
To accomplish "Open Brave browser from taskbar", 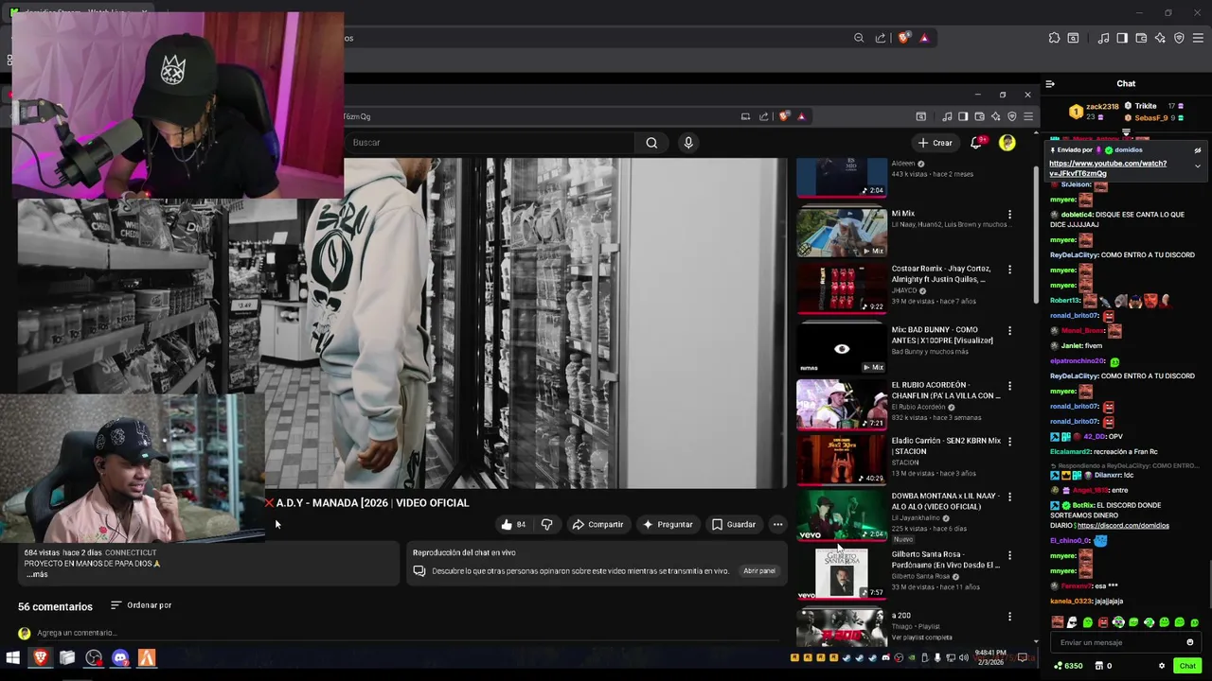I will (41, 657).
